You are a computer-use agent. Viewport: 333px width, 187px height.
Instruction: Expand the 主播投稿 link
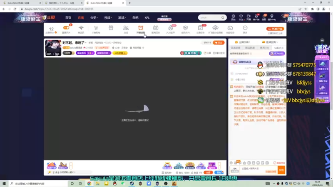pyautogui.click(x=243, y=42)
